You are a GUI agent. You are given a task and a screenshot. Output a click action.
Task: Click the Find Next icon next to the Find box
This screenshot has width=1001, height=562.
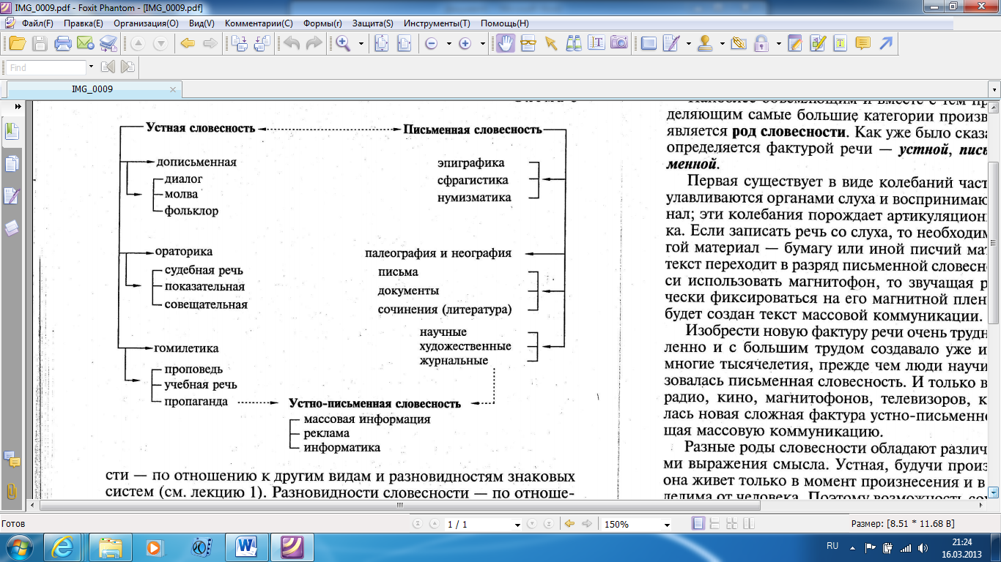pyautogui.click(x=128, y=67)
